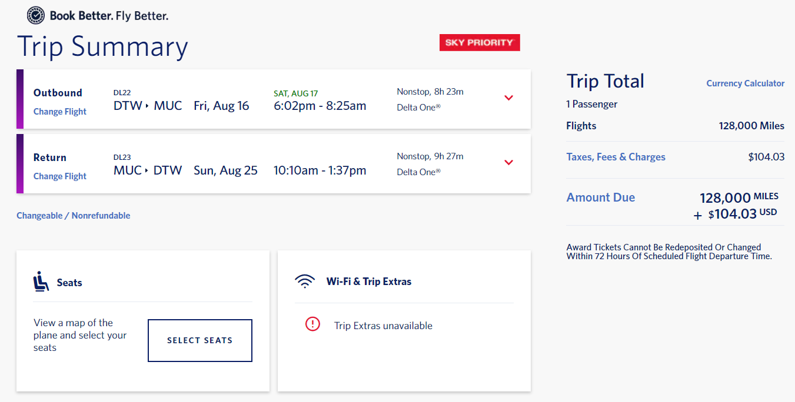The height and width of the screenshot is (402, 795).
Task: Click the outbound Delta One cabin label
Action: 418,108
